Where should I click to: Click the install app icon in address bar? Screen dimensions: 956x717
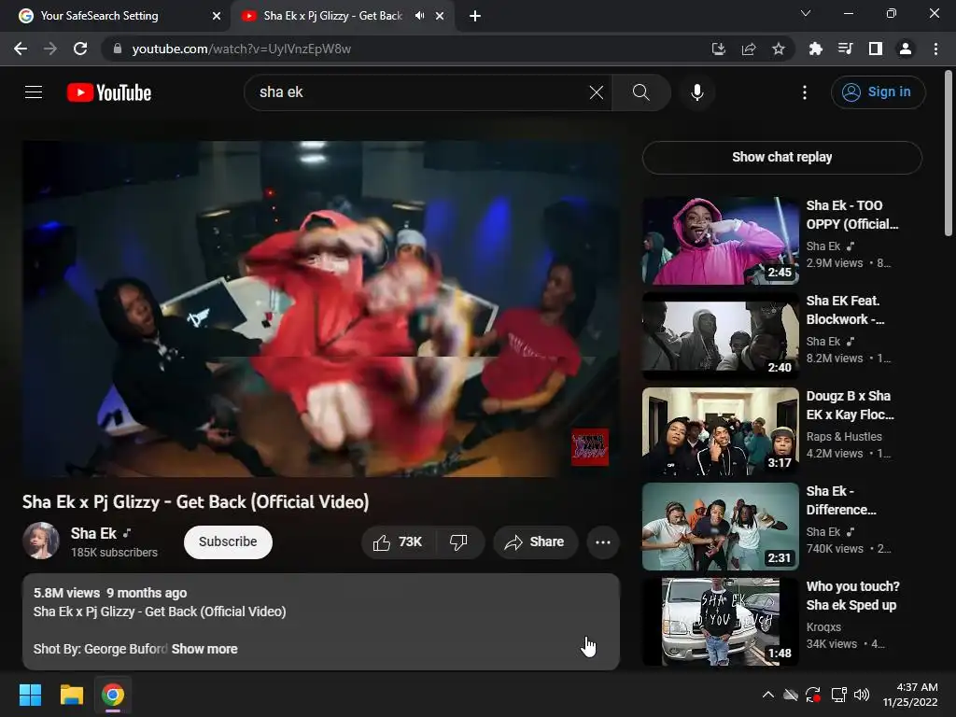pos(719,49)
